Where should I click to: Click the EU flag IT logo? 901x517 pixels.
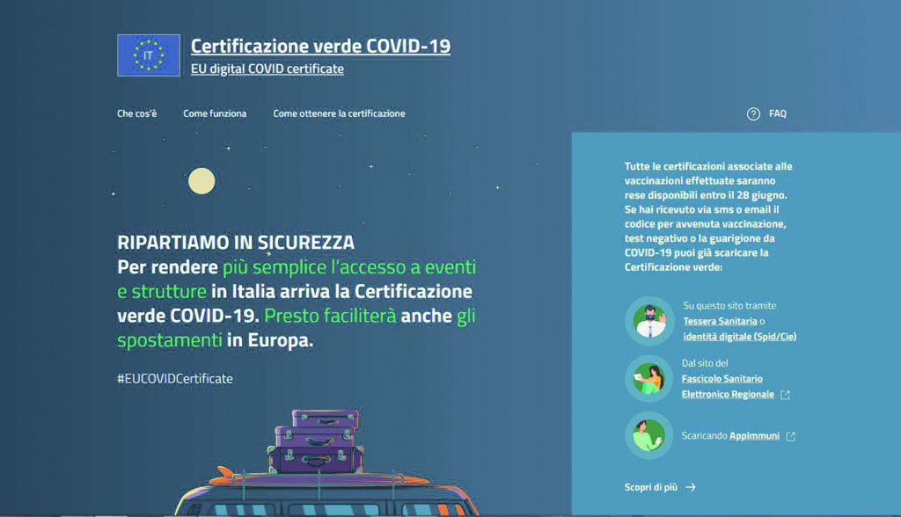click(x=148, y=55)
